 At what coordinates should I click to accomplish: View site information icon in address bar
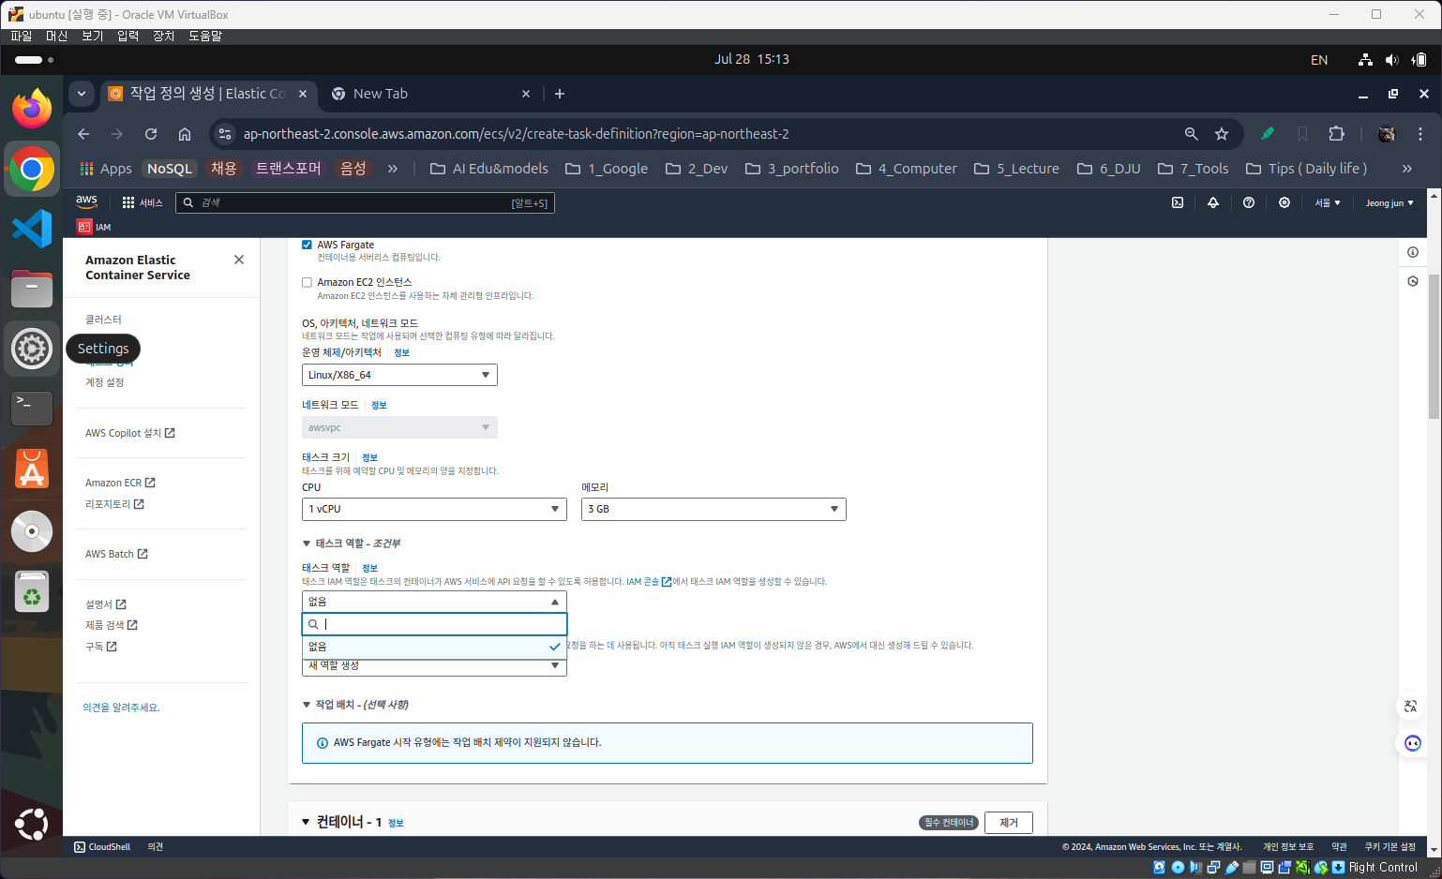point(225,134)
